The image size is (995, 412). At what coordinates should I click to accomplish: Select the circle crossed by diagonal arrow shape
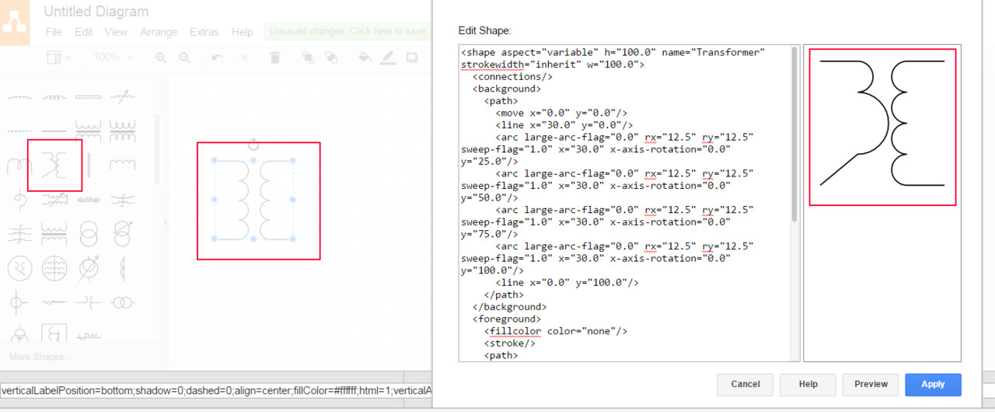click(88, 268)
